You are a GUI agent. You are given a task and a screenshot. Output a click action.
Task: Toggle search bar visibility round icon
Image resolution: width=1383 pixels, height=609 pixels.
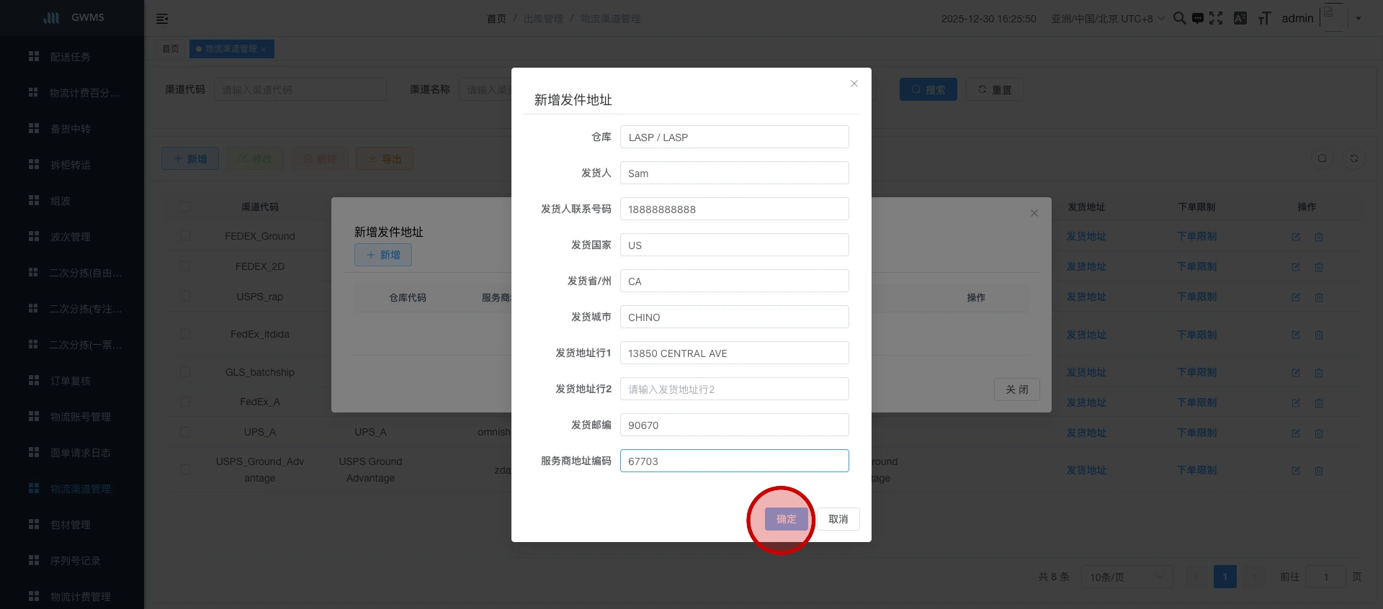click(x=1322, y=158)
